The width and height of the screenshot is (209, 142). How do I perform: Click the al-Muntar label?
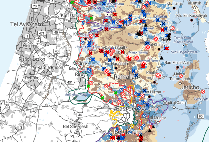pyautogui.click(x=158, y=118)
